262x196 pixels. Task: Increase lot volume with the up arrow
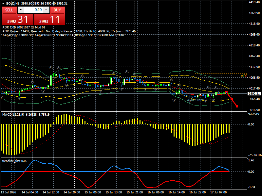pos(46,10)
